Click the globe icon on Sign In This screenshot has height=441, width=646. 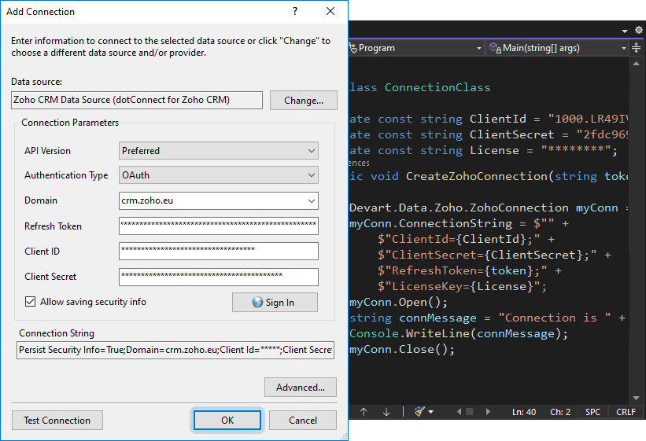coord(257,302)
